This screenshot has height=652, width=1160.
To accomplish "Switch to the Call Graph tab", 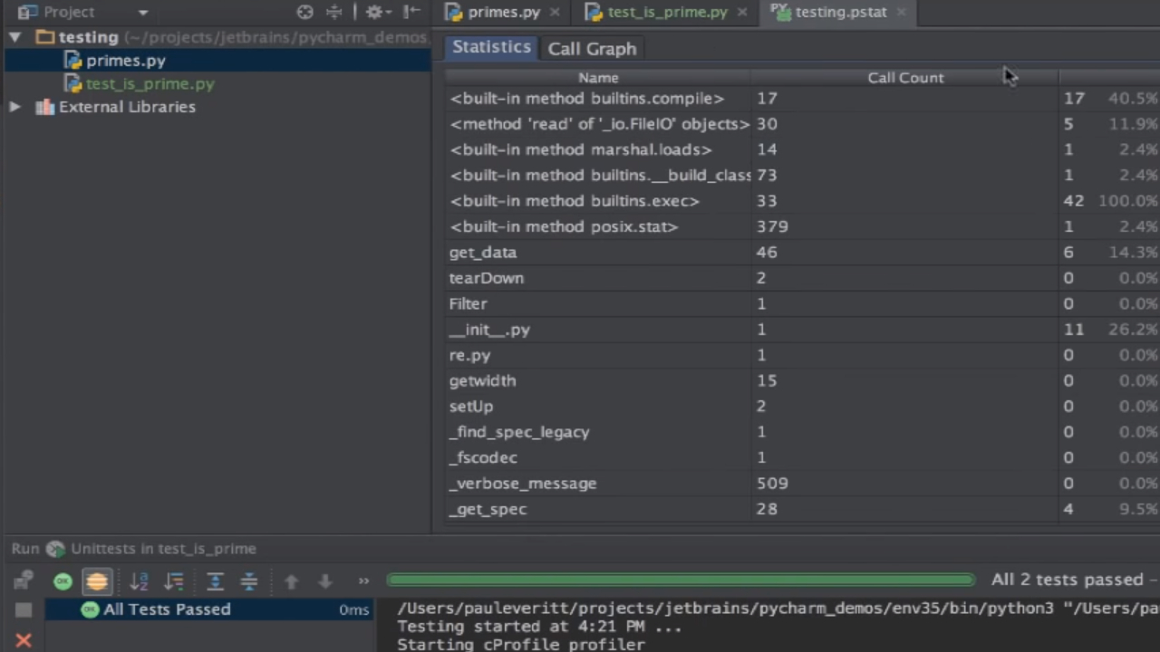I will 592,48.
